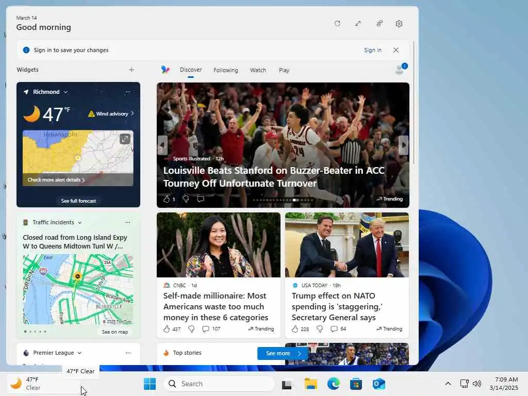
Task: Open File Explorer from taskbar
Action: pos(310,384)
